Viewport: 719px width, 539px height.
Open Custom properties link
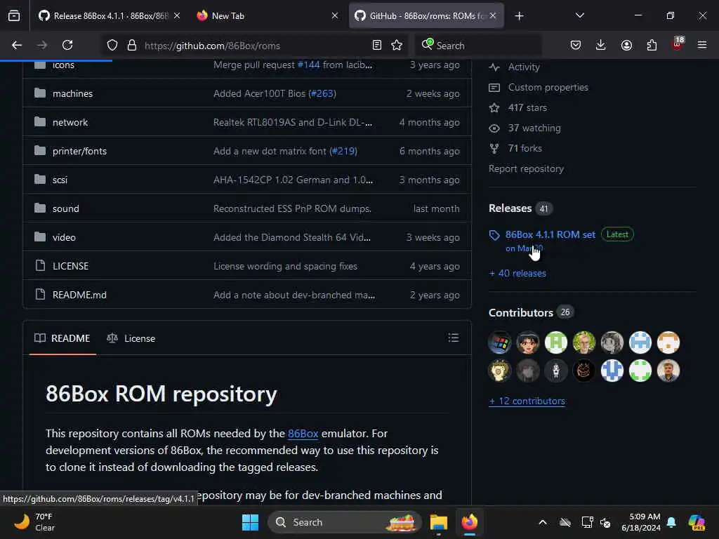pyautogui.click(x=548, y=87)
